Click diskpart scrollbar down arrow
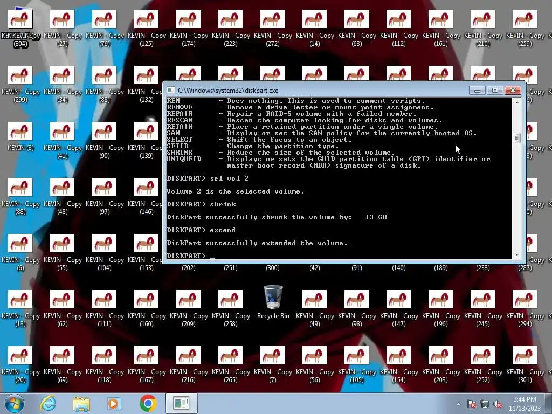Image resolution: width=552 pixels, height=414 pixels. [x=517, y=255]
